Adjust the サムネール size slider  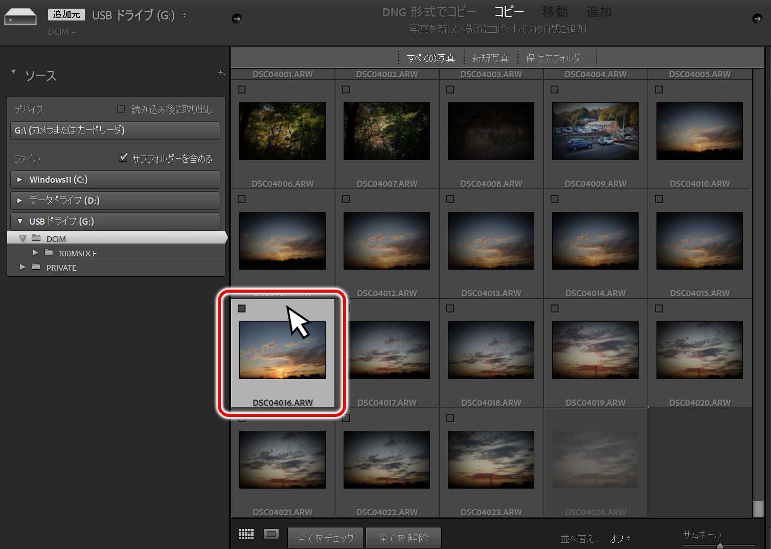(720, 546)
